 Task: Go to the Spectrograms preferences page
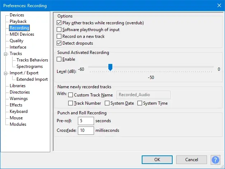pos(29,66)
